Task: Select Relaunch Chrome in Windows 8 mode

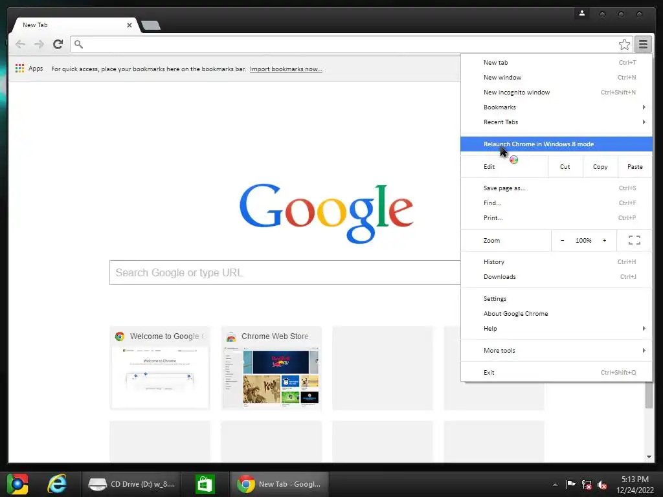Action: point(556,144)
